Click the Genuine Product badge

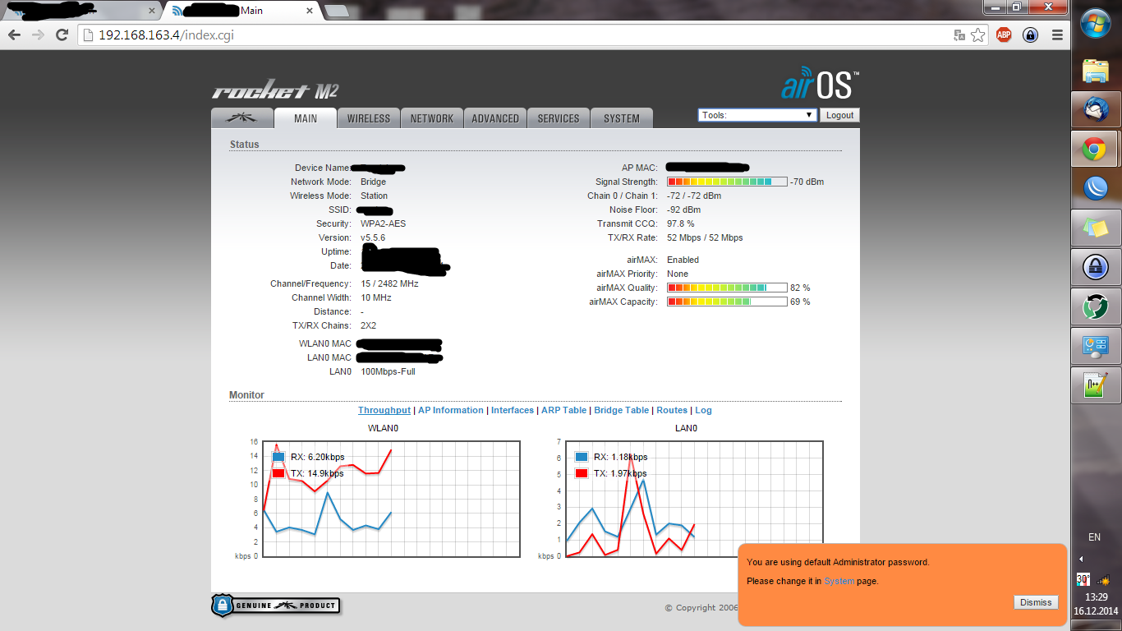275,606
